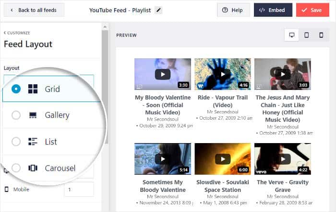This screenshot has height=212, width=336.
Task: Switch preview to tablet view icon
Action: pos(306,35)
